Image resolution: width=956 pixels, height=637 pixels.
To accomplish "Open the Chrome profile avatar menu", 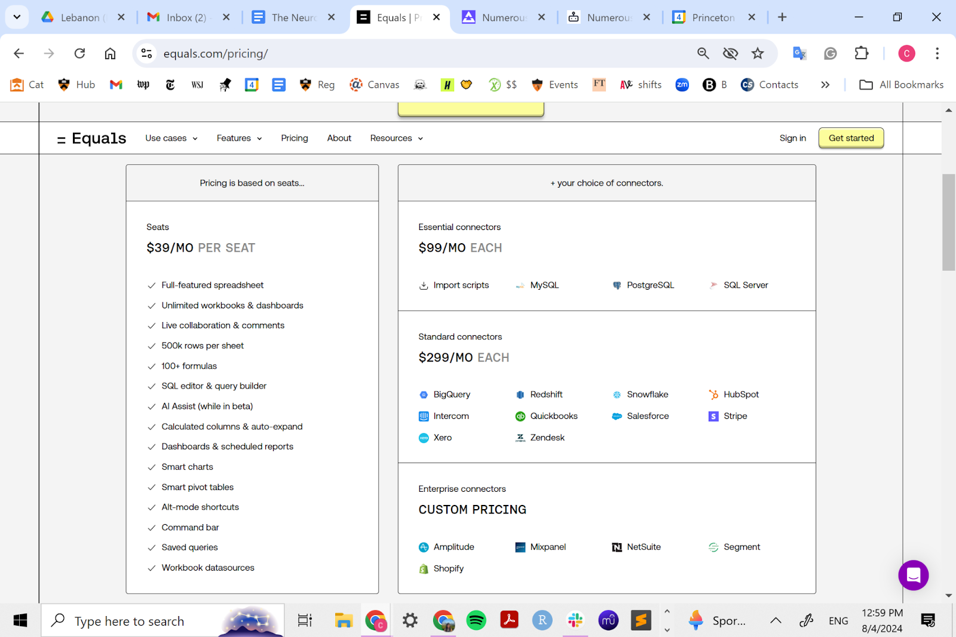I will click(x=906, y=54).
